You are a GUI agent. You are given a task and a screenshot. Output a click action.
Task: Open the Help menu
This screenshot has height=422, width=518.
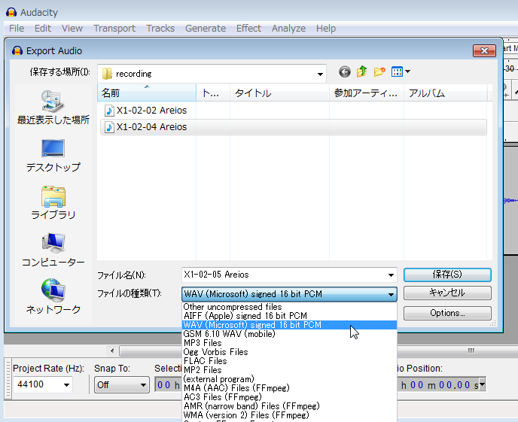[x=326, y=29]
